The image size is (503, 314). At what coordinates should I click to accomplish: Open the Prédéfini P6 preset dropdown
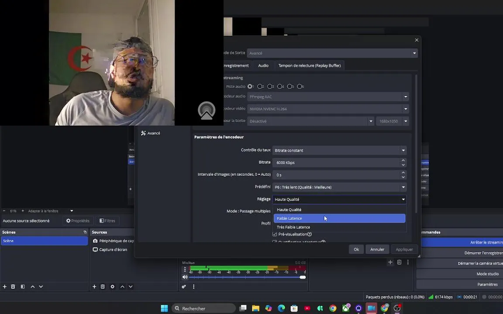(339, 187)
